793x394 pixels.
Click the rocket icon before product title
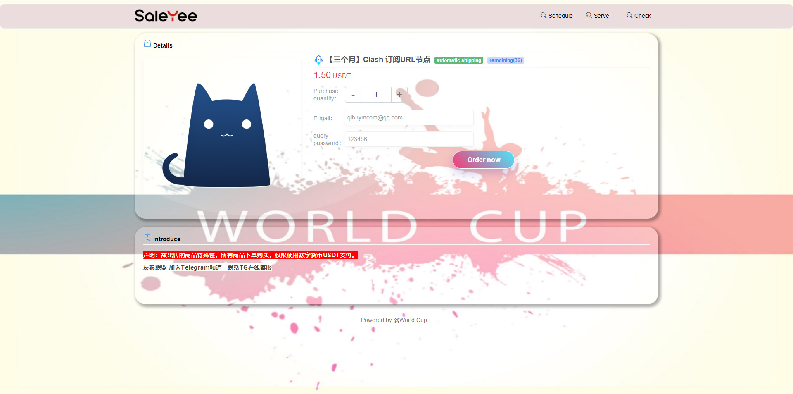[x=318, y=60]
